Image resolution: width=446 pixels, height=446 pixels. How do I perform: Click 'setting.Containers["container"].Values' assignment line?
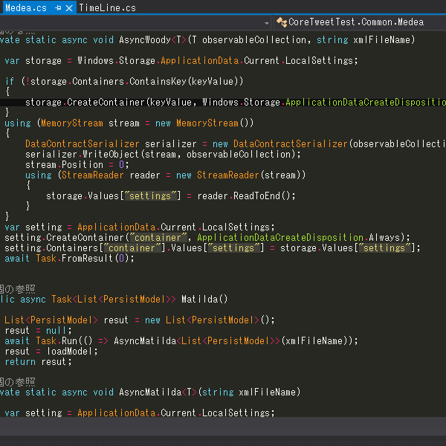point(213,248)
